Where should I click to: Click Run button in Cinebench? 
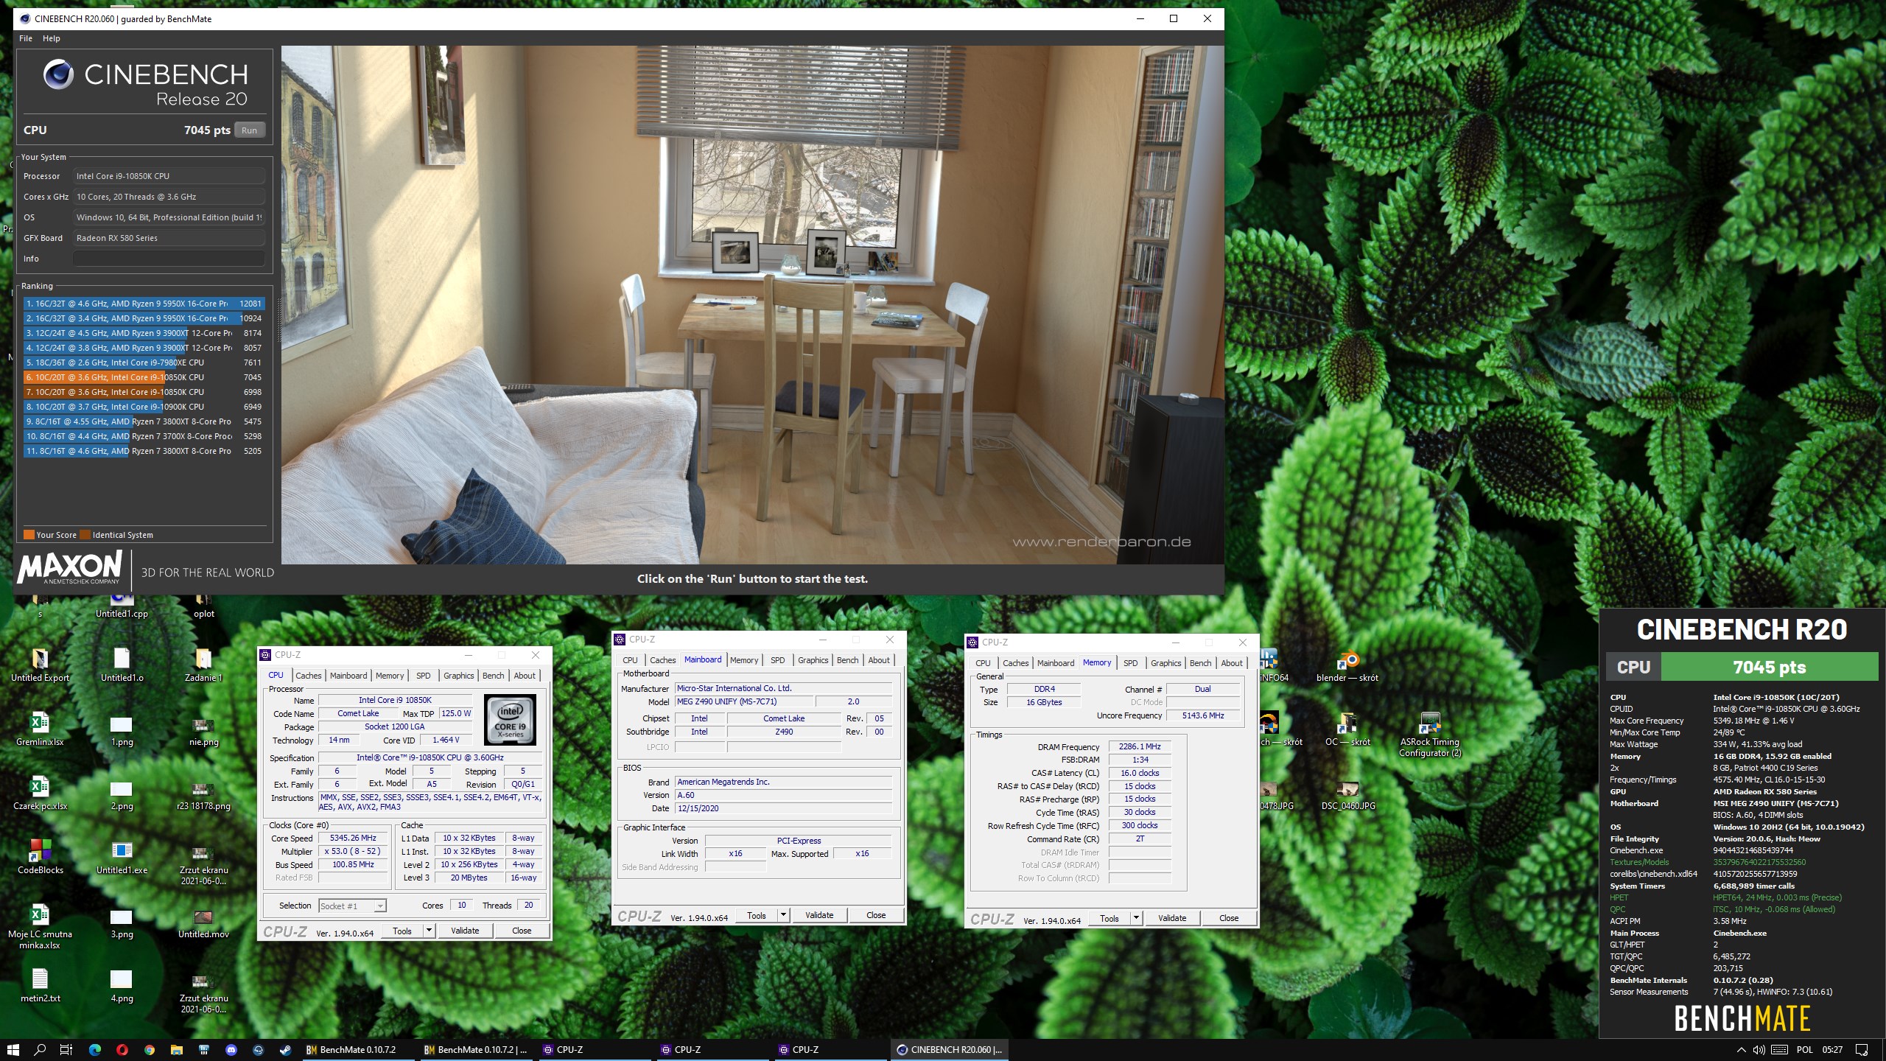coord(250,130)
